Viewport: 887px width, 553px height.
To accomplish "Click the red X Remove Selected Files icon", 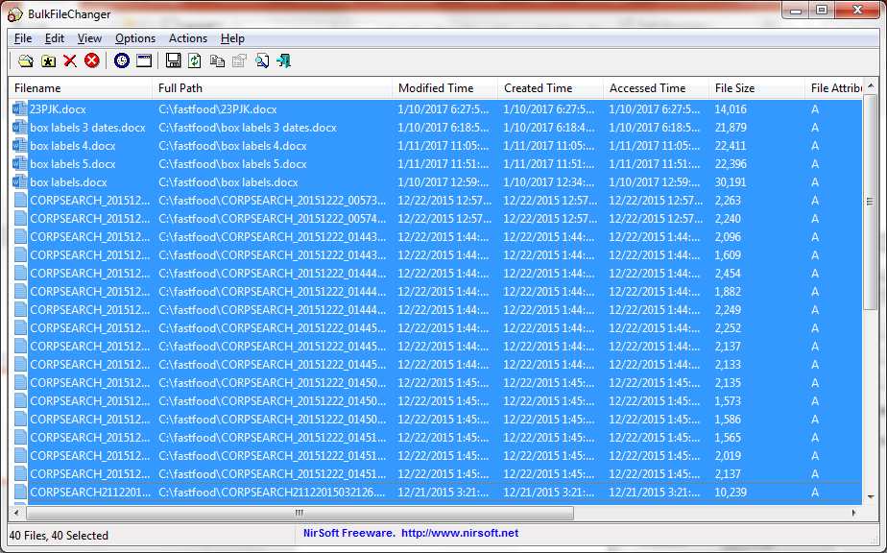I will tap(70, 60).
